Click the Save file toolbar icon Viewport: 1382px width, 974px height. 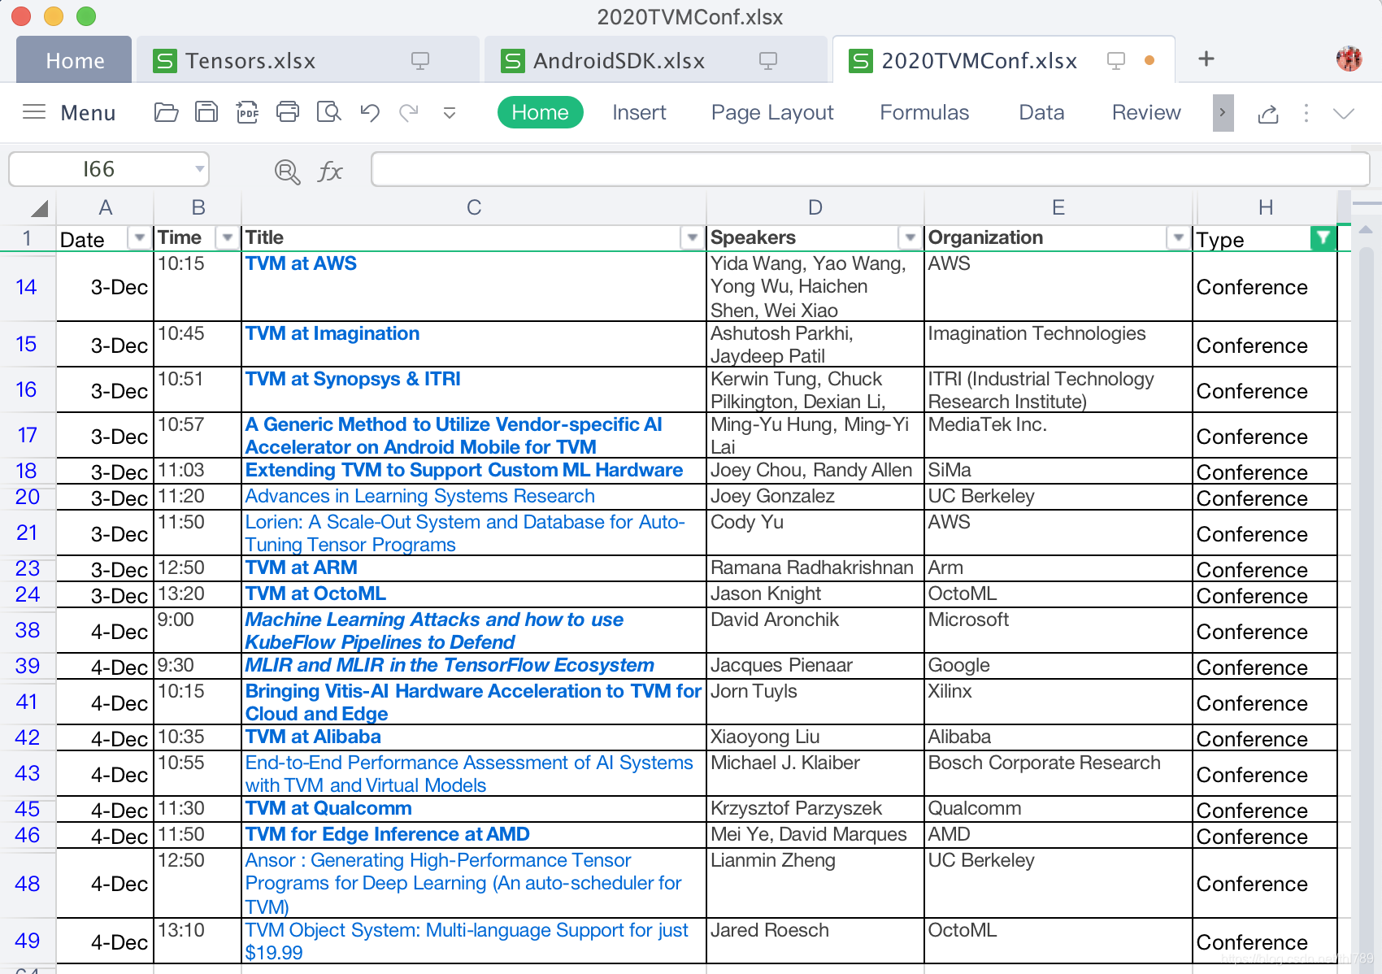206,112
